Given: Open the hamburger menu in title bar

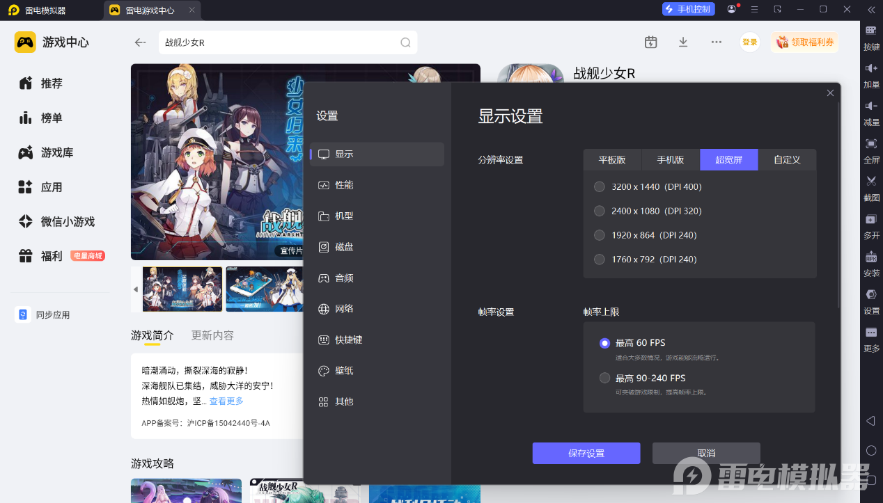Looking at the screenshot, I should tap(754, 9).
